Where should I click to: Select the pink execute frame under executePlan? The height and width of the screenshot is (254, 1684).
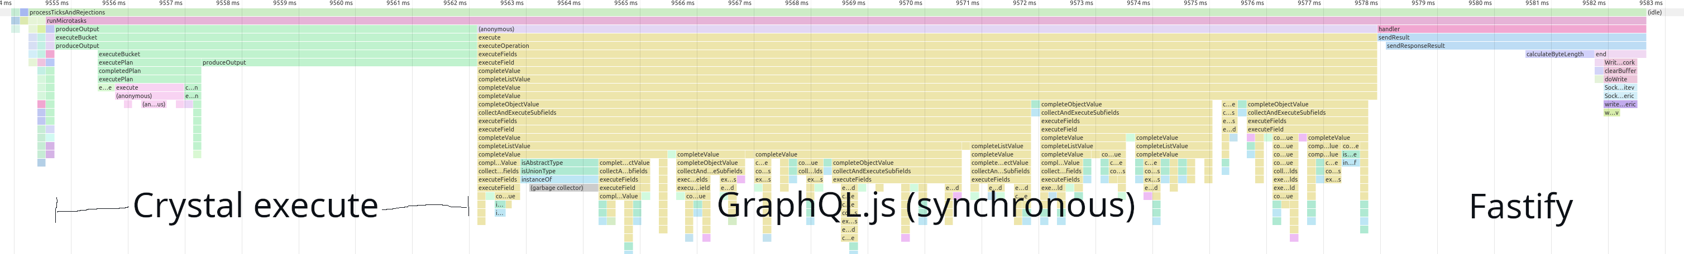click(x=150, y=87)
